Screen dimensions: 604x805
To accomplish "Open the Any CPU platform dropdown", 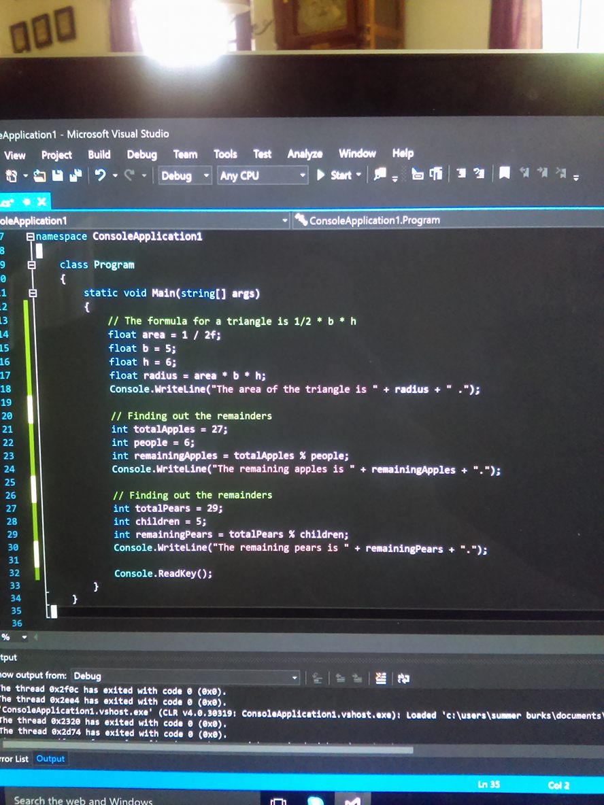I will tap(263, 175).
